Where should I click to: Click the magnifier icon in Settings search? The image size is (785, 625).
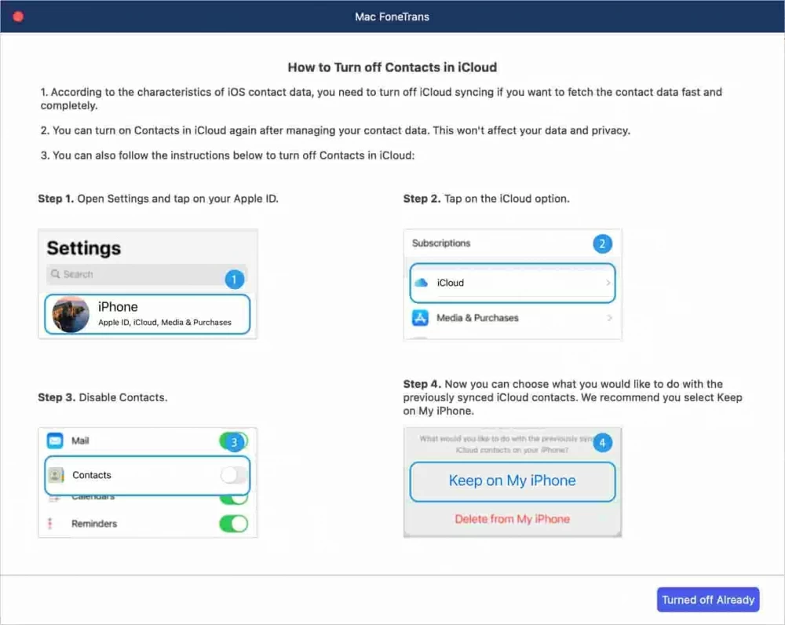pos(55,274)
